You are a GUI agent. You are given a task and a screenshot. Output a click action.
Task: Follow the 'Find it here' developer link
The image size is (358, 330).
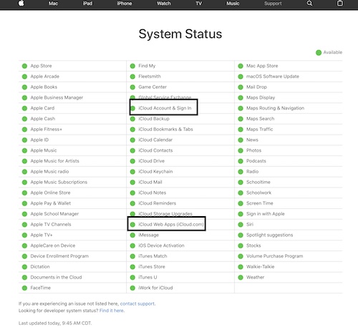point(112,311)
